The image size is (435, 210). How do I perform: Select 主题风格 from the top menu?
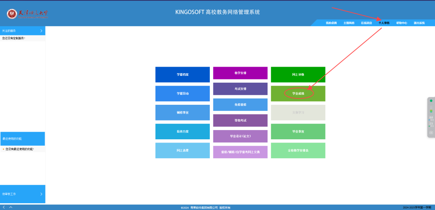tap(349, 23)
